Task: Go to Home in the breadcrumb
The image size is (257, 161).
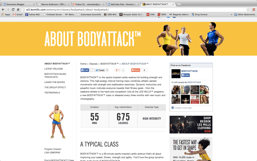Action: click(x=83, y=64)
